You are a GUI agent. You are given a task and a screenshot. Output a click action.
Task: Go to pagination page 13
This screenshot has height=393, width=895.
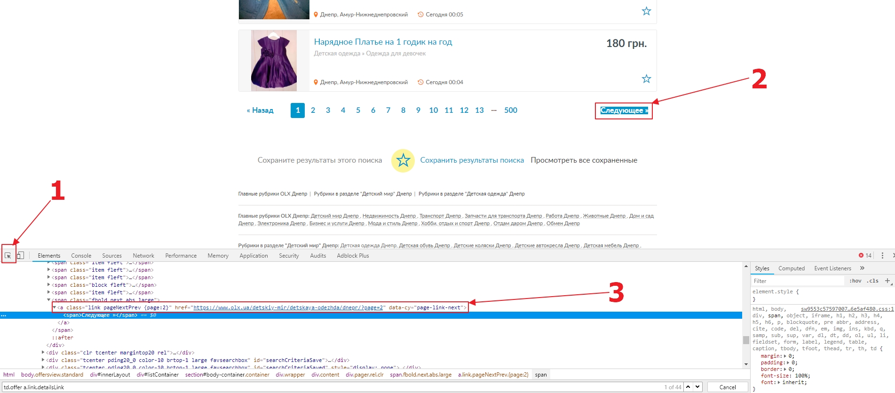click(x=479, y=110)
